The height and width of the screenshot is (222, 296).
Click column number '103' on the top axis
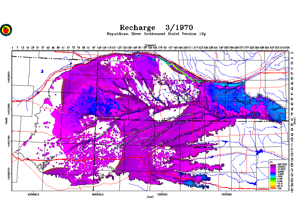coord(99,48)
